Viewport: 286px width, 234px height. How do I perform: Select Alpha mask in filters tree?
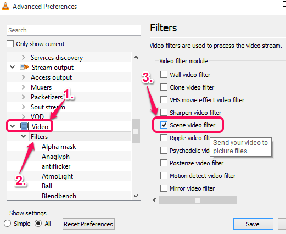(x=59, y=147)
